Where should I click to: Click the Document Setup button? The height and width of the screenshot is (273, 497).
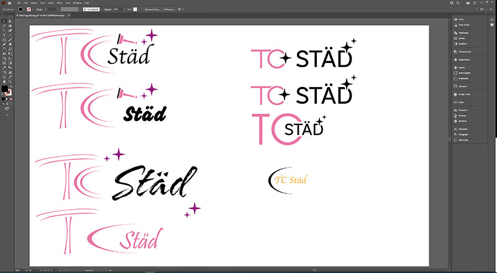click(152, 9)
